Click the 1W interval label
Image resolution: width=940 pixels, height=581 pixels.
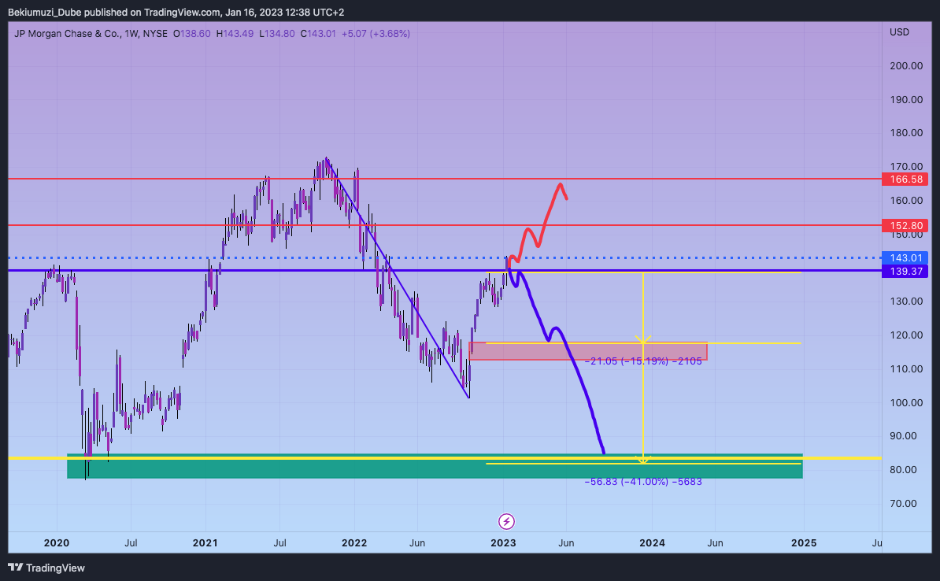pos(131,34)
